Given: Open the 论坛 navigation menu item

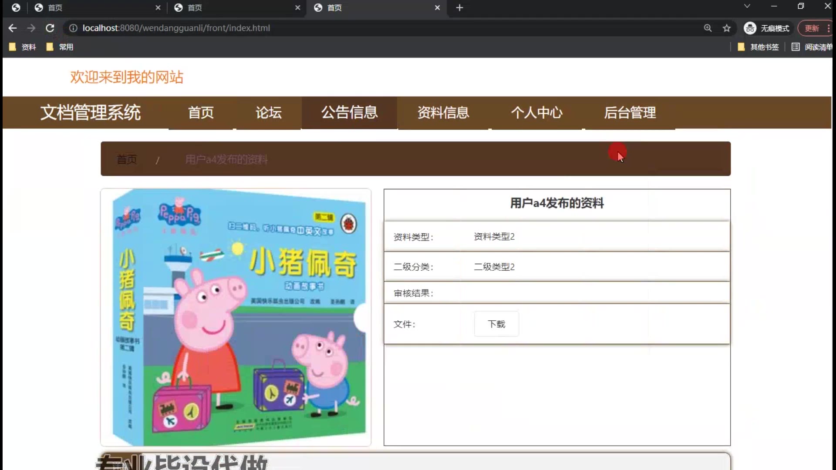Looking at the screenshot, I should tap(268, 113).
